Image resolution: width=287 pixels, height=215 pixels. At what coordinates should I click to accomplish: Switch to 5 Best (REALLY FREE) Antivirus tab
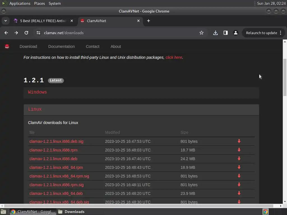pyautogui.click(x=43, y=21)
